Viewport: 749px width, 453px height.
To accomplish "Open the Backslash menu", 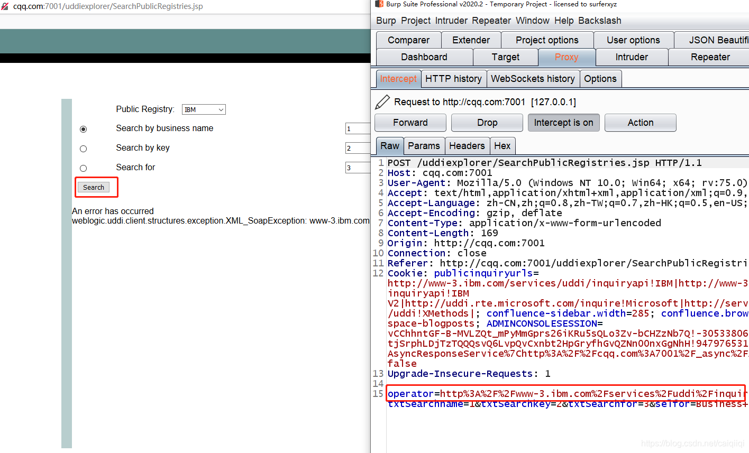I will pyautogui.click(x=600, y=21).
